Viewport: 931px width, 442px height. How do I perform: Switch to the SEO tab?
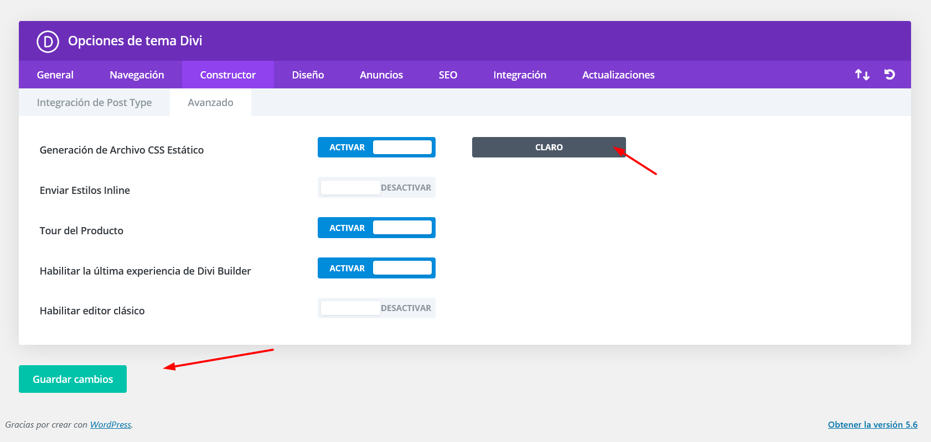point(448,75)
